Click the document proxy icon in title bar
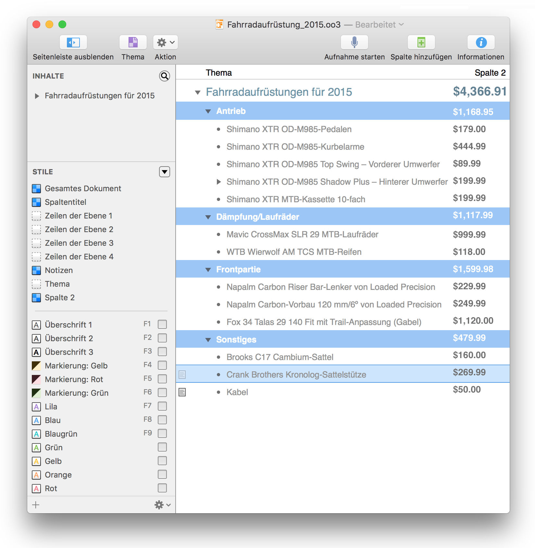 click(219, 24)
